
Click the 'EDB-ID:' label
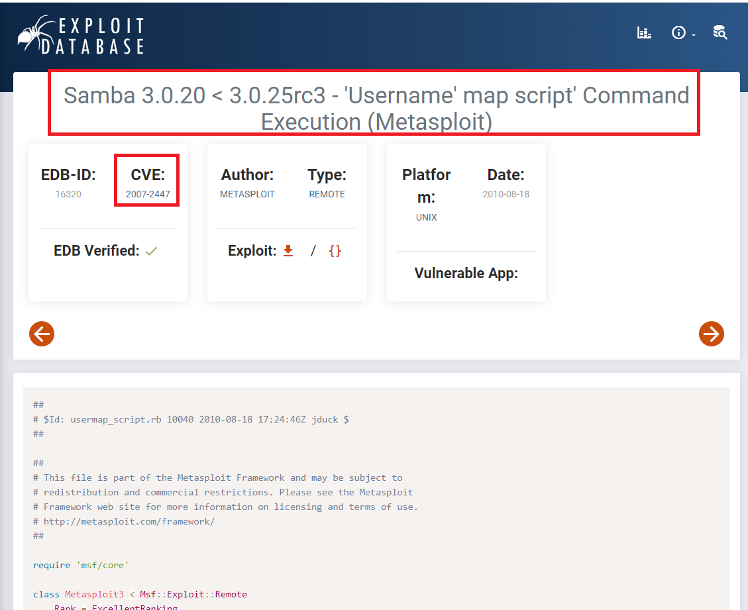point(68,175)
